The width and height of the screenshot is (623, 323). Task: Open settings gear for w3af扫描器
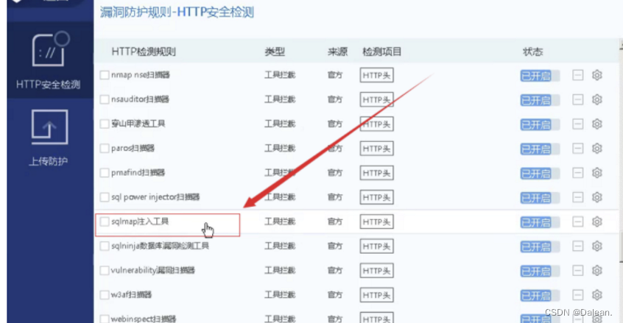pyautogui.click(x=597, y=295)
